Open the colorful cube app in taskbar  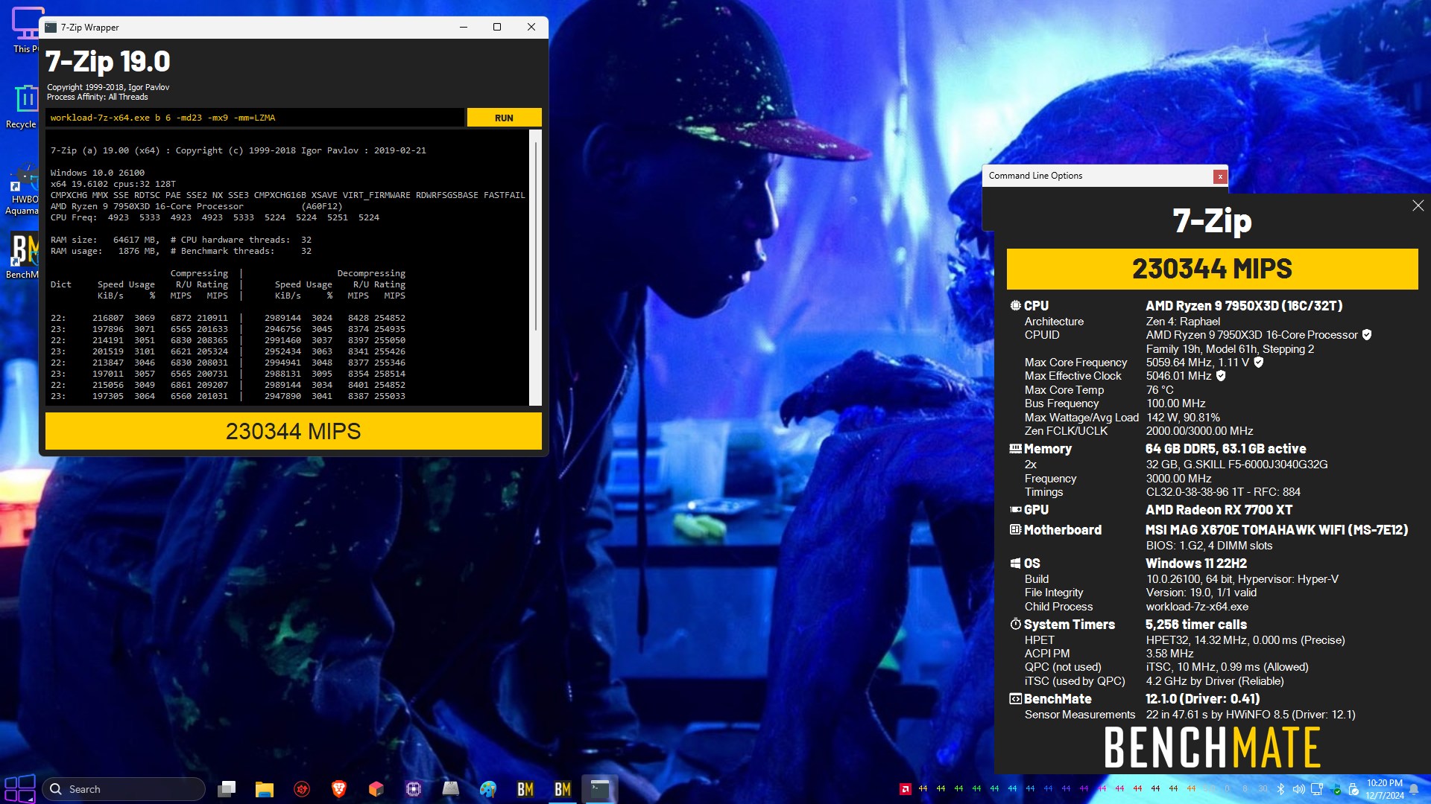(376, 789)
